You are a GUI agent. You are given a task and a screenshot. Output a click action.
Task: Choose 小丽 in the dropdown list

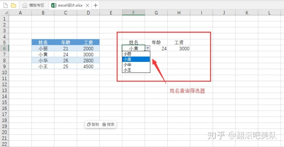coord(136,54)
